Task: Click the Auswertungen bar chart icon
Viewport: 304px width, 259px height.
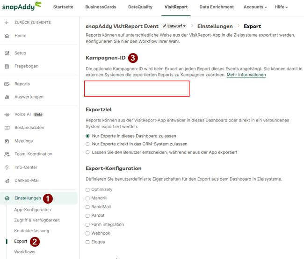Action: (7, 97)
